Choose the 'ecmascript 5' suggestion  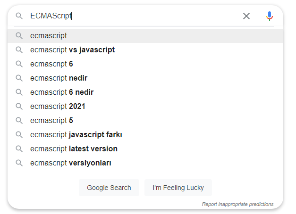point(145,121)
